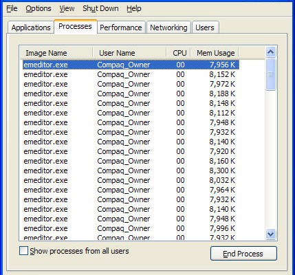Select emeditor.exe row using 8,152 K
The height and width of the screenshot is (275, 295).
click(131, 74)
